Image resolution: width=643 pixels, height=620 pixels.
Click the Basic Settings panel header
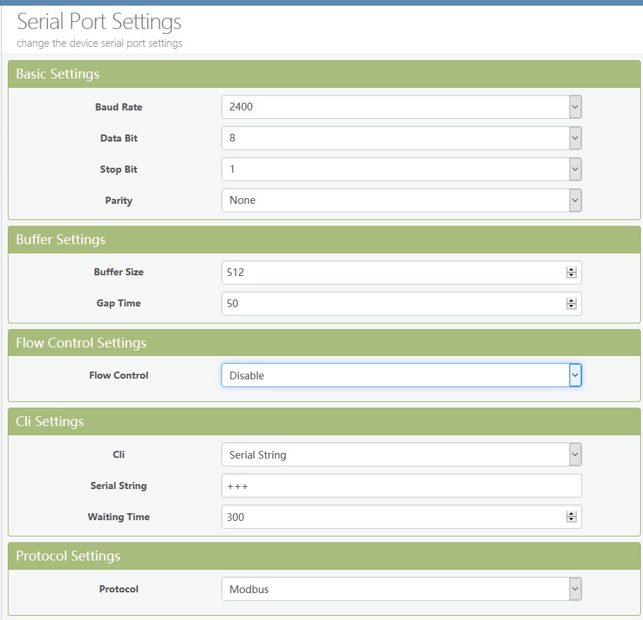(324, 74)
